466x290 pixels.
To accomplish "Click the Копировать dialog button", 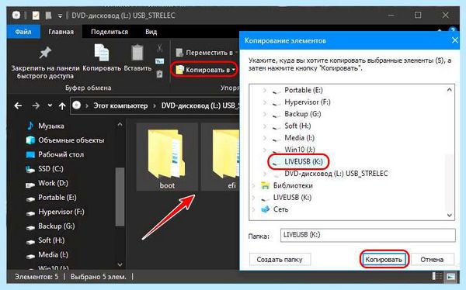I will point(384,260).
